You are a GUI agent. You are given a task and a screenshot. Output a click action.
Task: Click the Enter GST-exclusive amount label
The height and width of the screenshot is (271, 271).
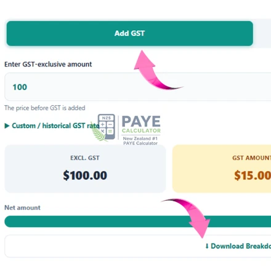coord(48,64)
